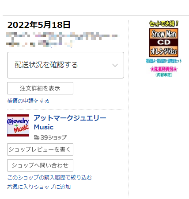The image size is (189, 199).
Task: Click ショップへ問い合わせ button
Action: click(40, 165)
